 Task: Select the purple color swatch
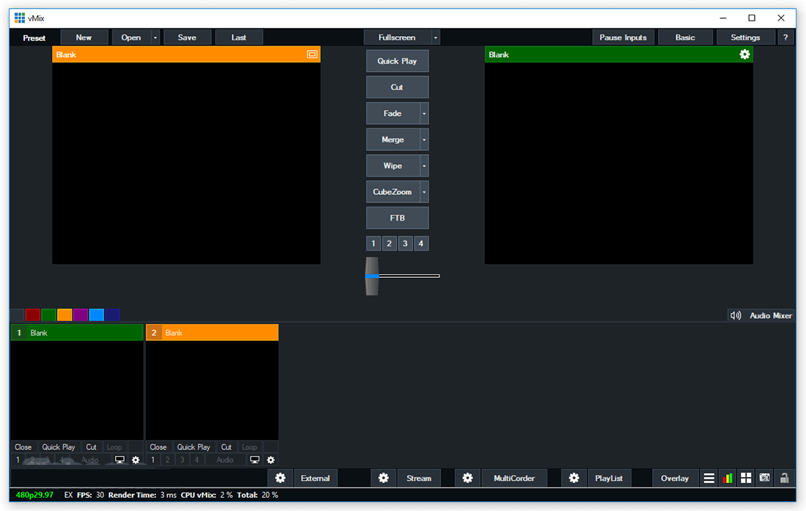pos(81,315)
